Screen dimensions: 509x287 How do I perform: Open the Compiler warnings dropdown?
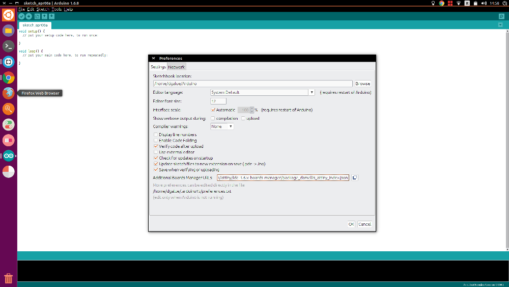pos(222,126)
